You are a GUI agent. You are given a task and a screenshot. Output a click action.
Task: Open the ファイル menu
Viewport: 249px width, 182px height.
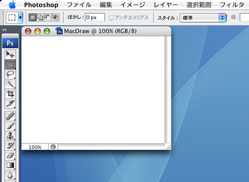click(79, 5)
